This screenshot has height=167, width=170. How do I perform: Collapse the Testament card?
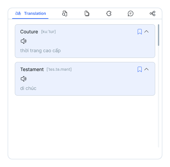tap(146, 69)
